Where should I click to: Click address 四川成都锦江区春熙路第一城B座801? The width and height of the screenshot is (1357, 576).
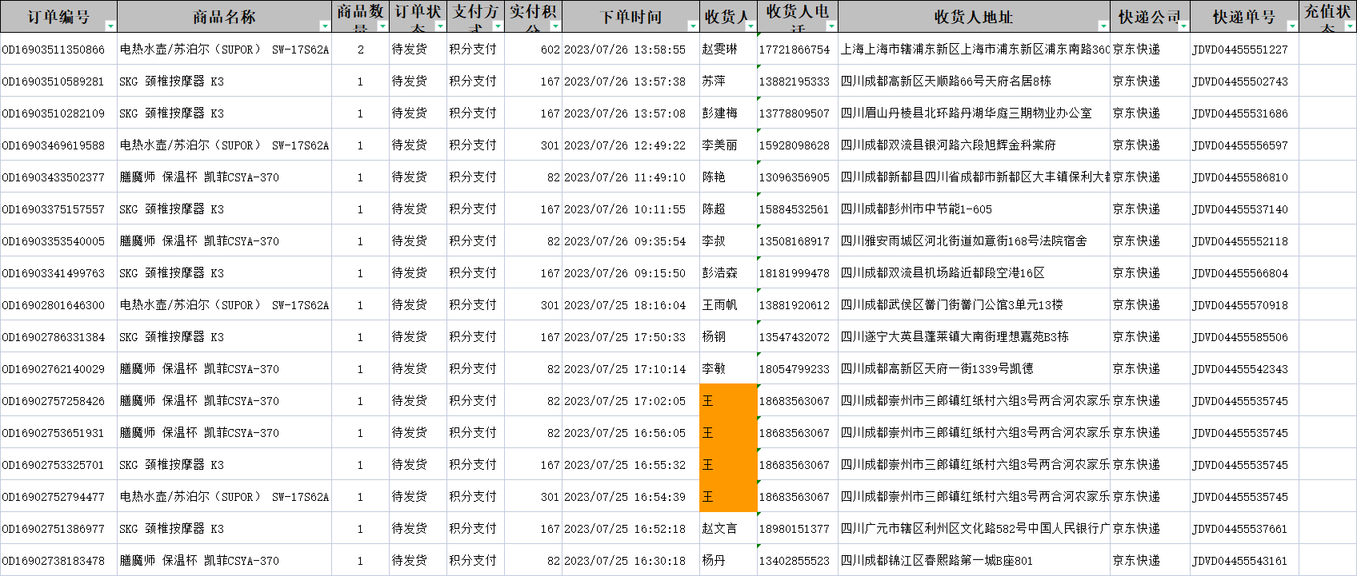pos(936,561)
